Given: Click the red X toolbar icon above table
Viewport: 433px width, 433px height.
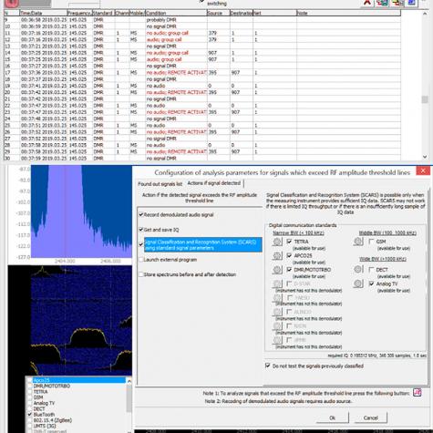Looking at the screenshot, I should point(367,3).
